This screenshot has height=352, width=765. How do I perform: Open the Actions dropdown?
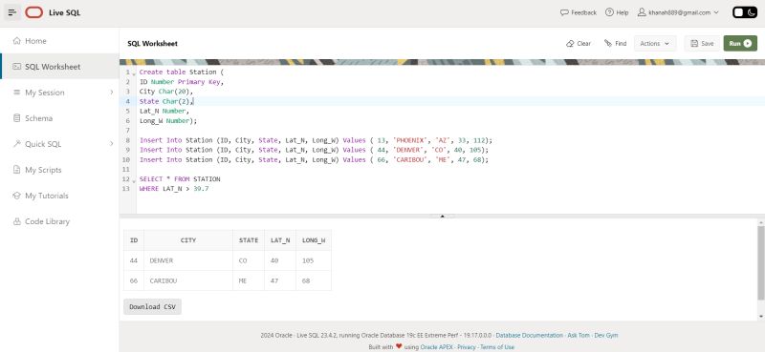tap(655, 43)
